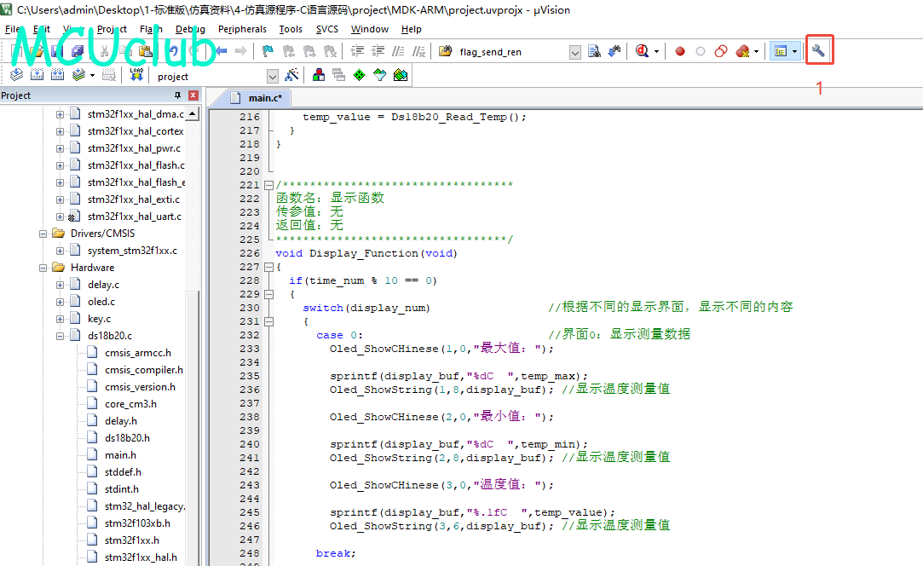Select system_stm32f1xx.c in the tree
923x566 pixels.
[x=132, y=251]
